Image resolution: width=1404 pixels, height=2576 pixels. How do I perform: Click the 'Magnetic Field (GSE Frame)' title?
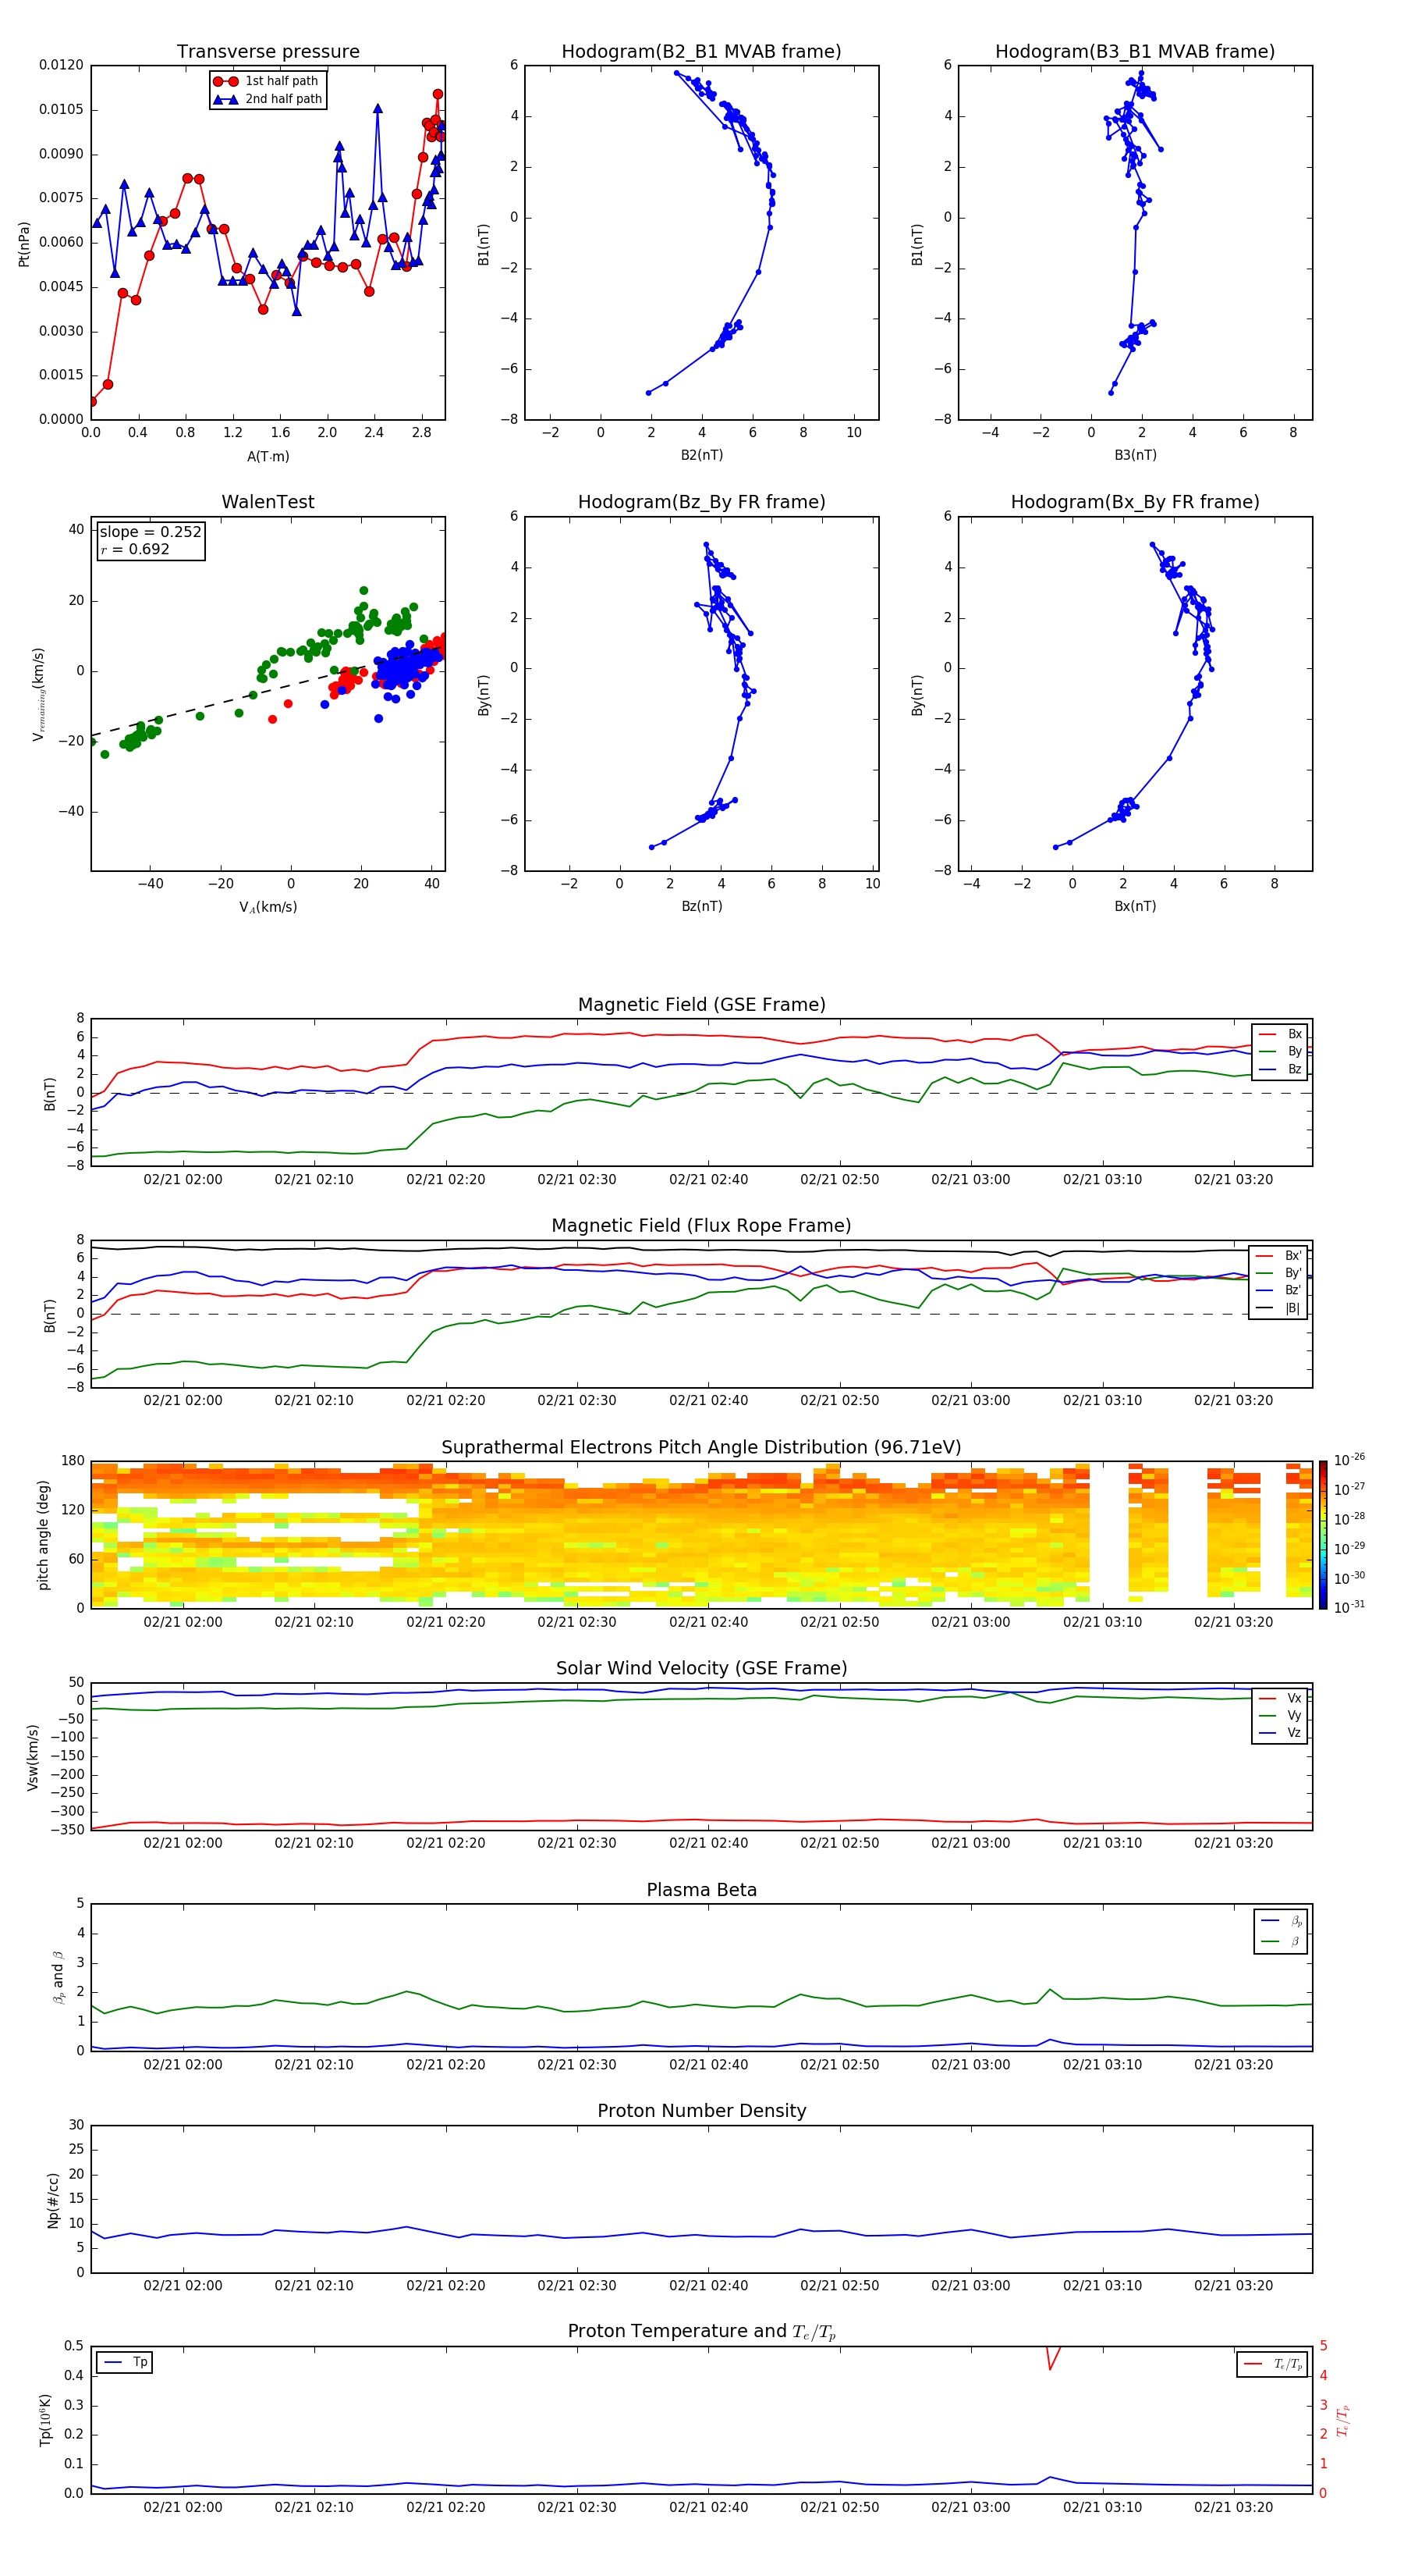[701, 1005]
